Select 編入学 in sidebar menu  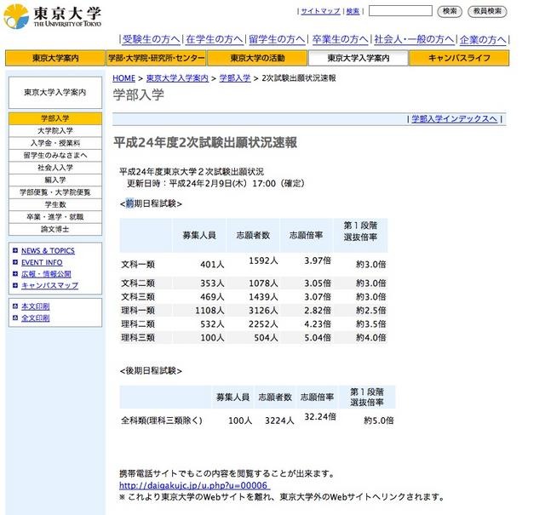coord(55,180)
